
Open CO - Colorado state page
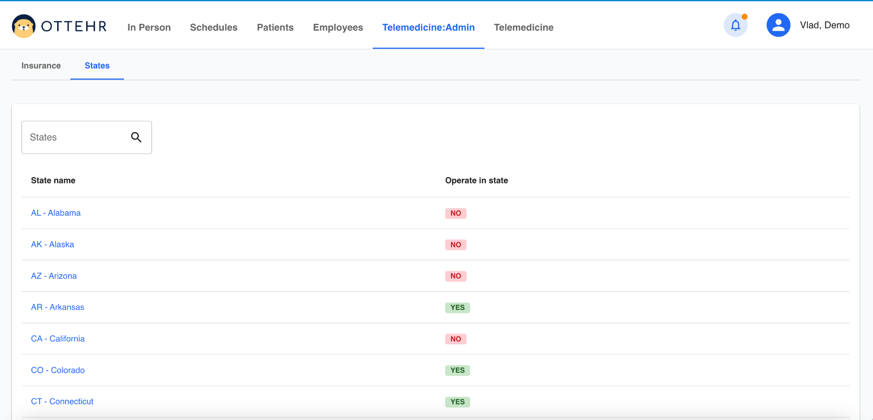pyautogui.click(x=58, y=370)
